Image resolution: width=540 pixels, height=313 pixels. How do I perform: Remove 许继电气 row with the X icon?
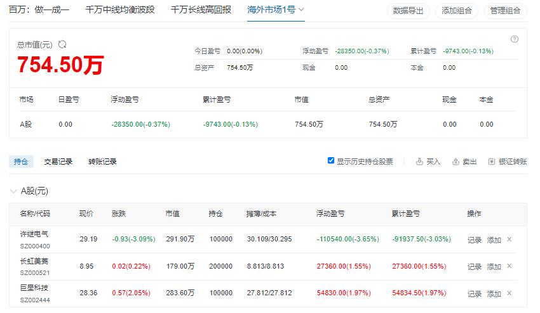510,239
